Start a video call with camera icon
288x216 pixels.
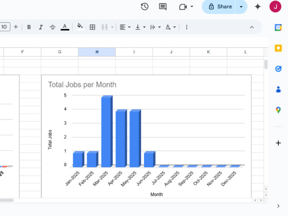(183, 7)
